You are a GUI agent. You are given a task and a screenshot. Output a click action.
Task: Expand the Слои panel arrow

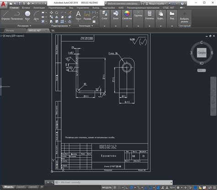point(104,26)
